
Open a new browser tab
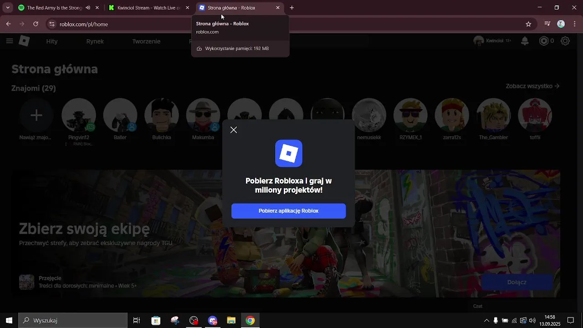coord(292,8)
